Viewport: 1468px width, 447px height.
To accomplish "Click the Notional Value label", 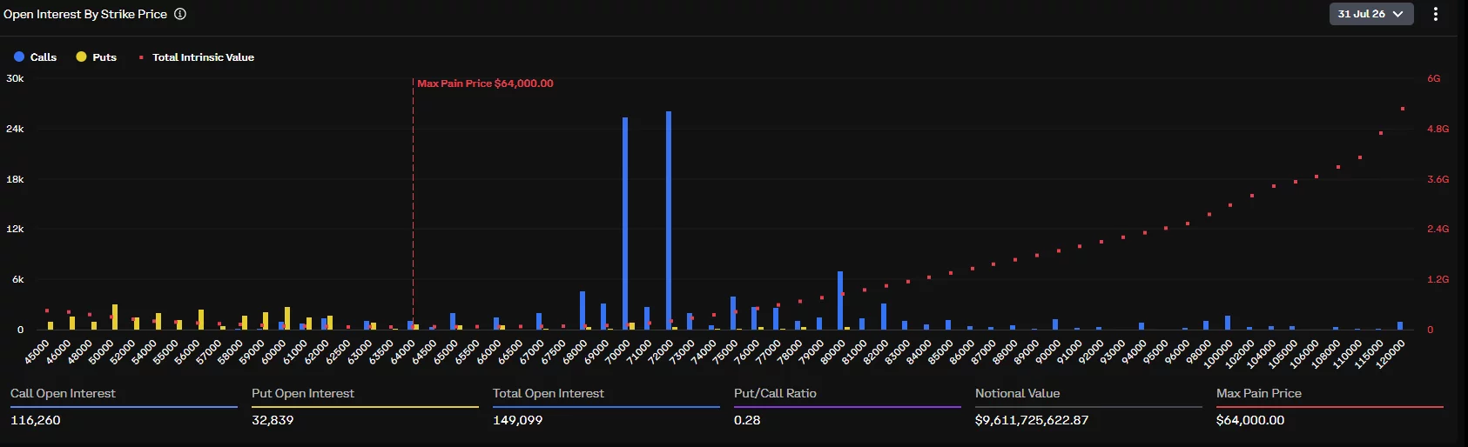I will (1017, 393).
